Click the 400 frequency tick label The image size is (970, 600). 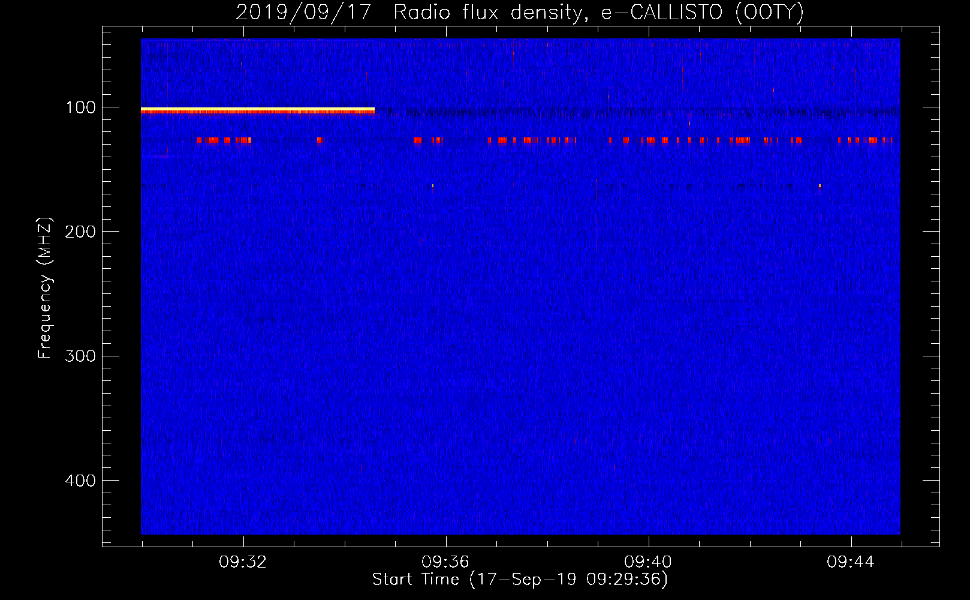(x=81, y=481)
